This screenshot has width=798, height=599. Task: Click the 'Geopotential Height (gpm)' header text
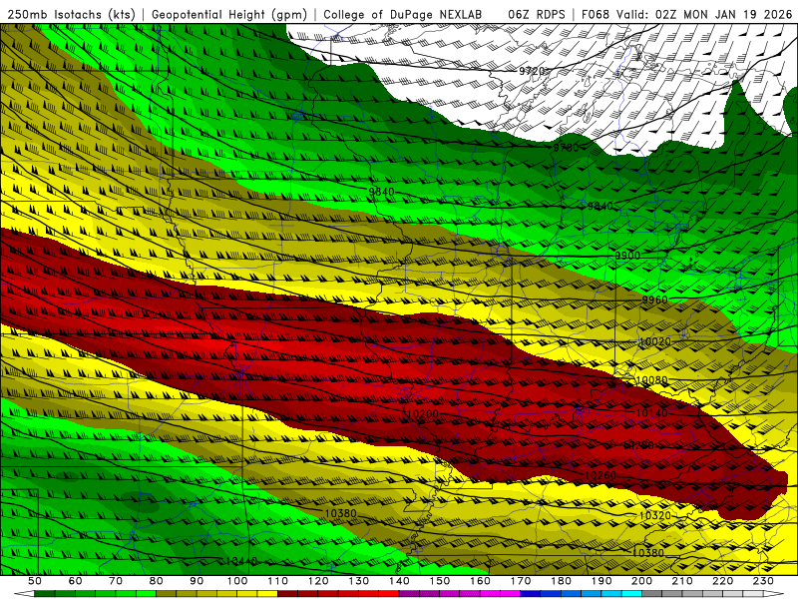pos(229,14)
